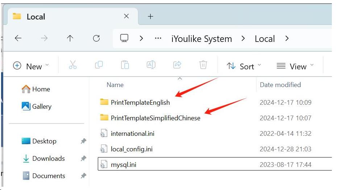Open the Sort options dropdown
This screenshot has width=338, height=190.
click(243, 66)
